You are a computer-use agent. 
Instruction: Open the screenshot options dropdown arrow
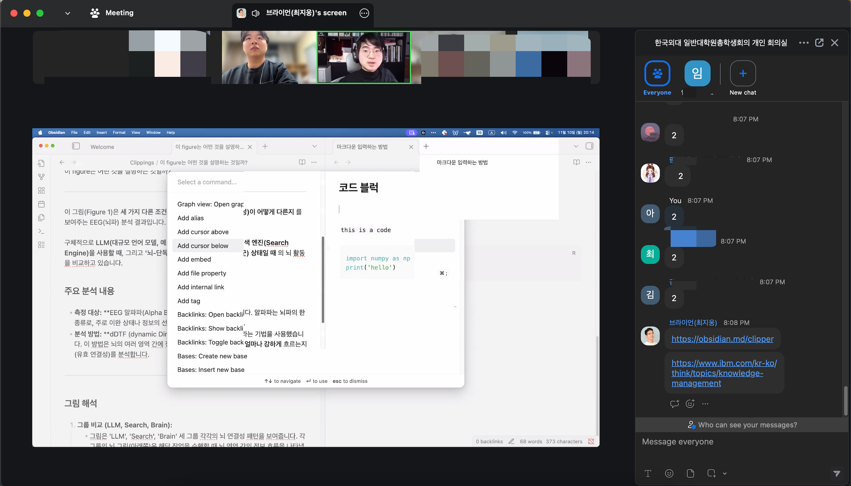pyautogui.click(x=725, y=473)
